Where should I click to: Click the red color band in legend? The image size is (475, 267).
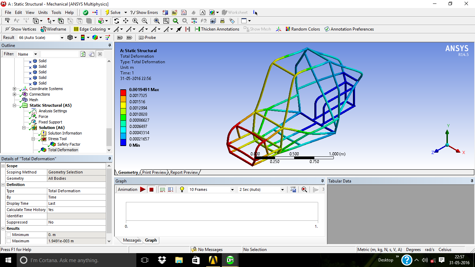123,93
